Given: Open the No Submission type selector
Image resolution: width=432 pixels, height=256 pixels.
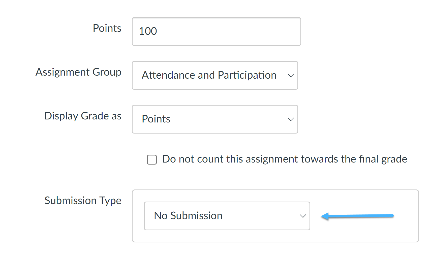Looking at the screenshot, I should pos(227,216).
